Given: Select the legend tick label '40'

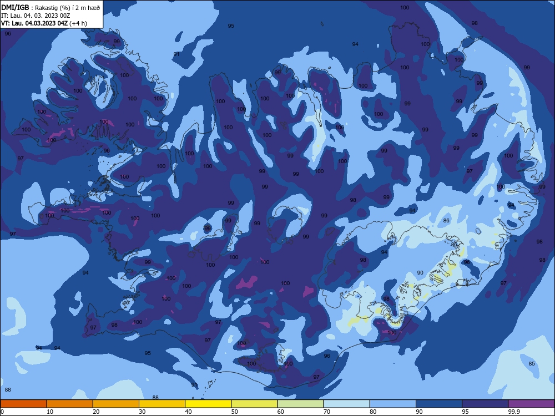Looking at the screenshot, I should (x=188, y=412).
